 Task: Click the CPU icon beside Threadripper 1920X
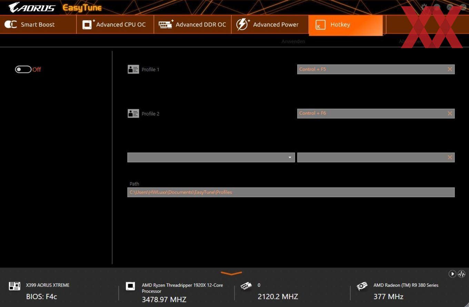click(x=130, y=286)
